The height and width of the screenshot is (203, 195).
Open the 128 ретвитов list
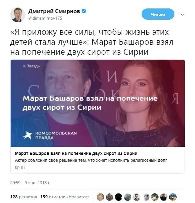click(24, 197)
